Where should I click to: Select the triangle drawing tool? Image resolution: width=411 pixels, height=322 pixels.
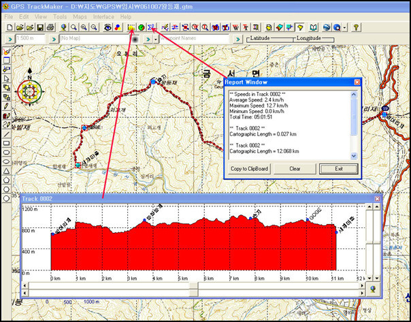(x=7, y=171)
